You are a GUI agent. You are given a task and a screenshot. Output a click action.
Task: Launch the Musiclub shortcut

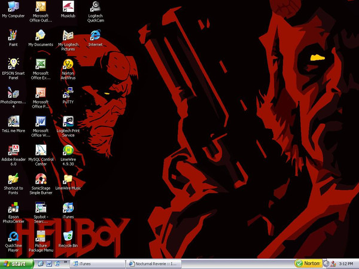[x=68, y=10]
